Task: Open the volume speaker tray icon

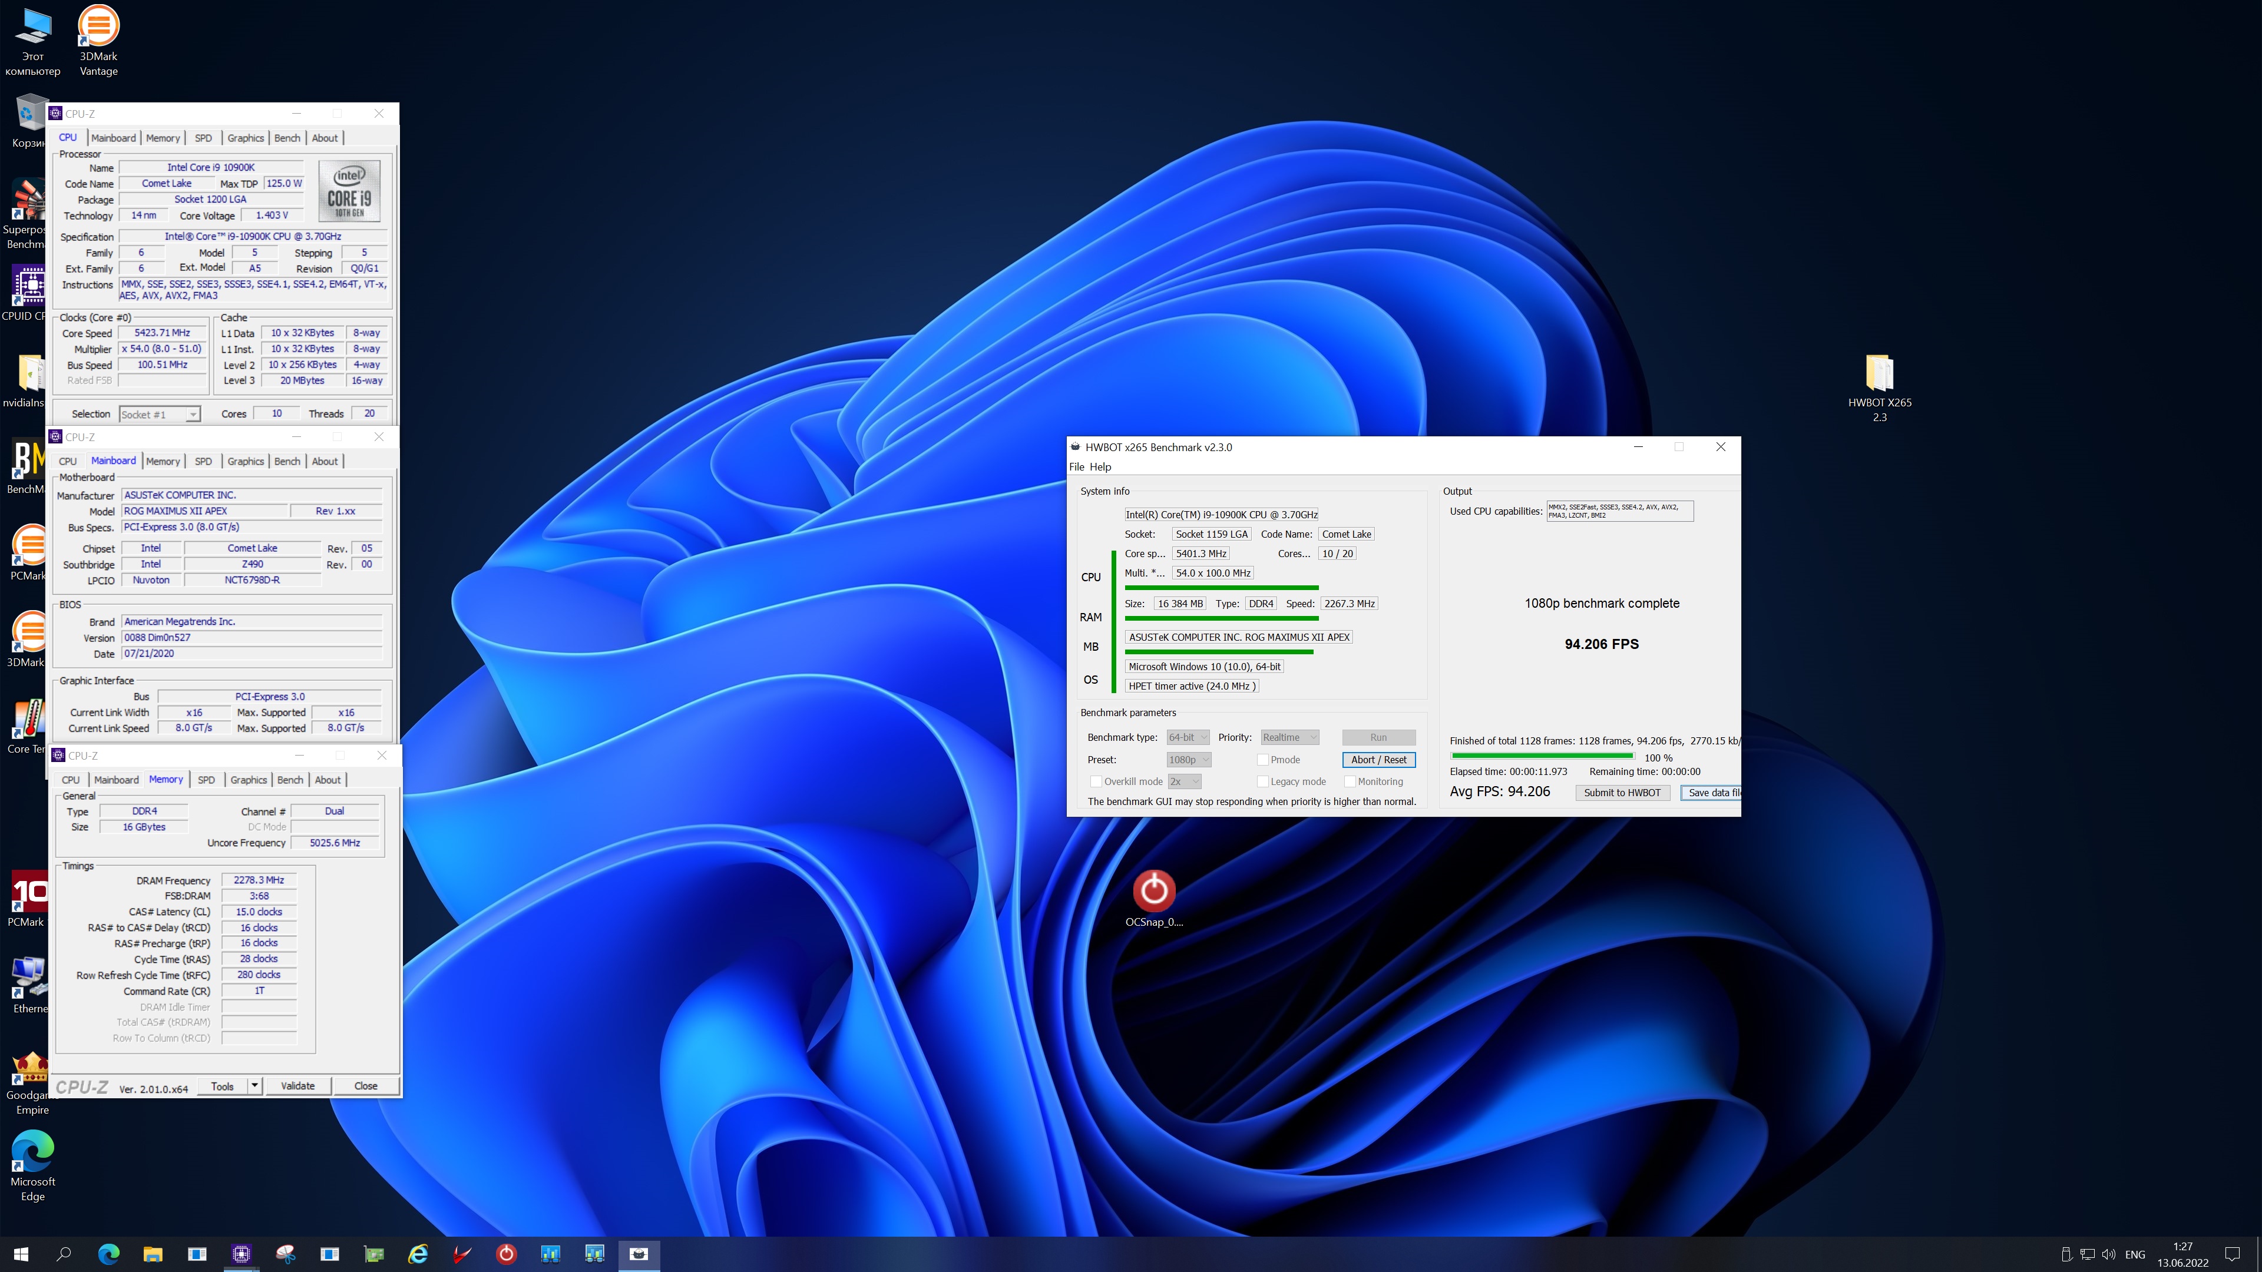Action: 2108,1254
